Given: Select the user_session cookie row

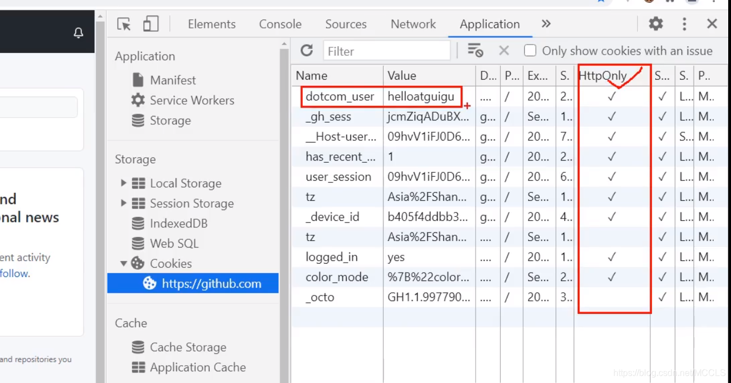Looking at the screenshot, I should pyautogui.click(x=510, y=177).
